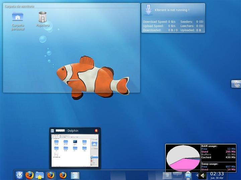Click the KTorrent download arrow icon

click(148, 10)
